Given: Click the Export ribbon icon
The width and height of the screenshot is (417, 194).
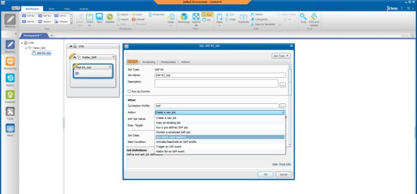Looking at the screenshot, I should [x=123, y=14].
